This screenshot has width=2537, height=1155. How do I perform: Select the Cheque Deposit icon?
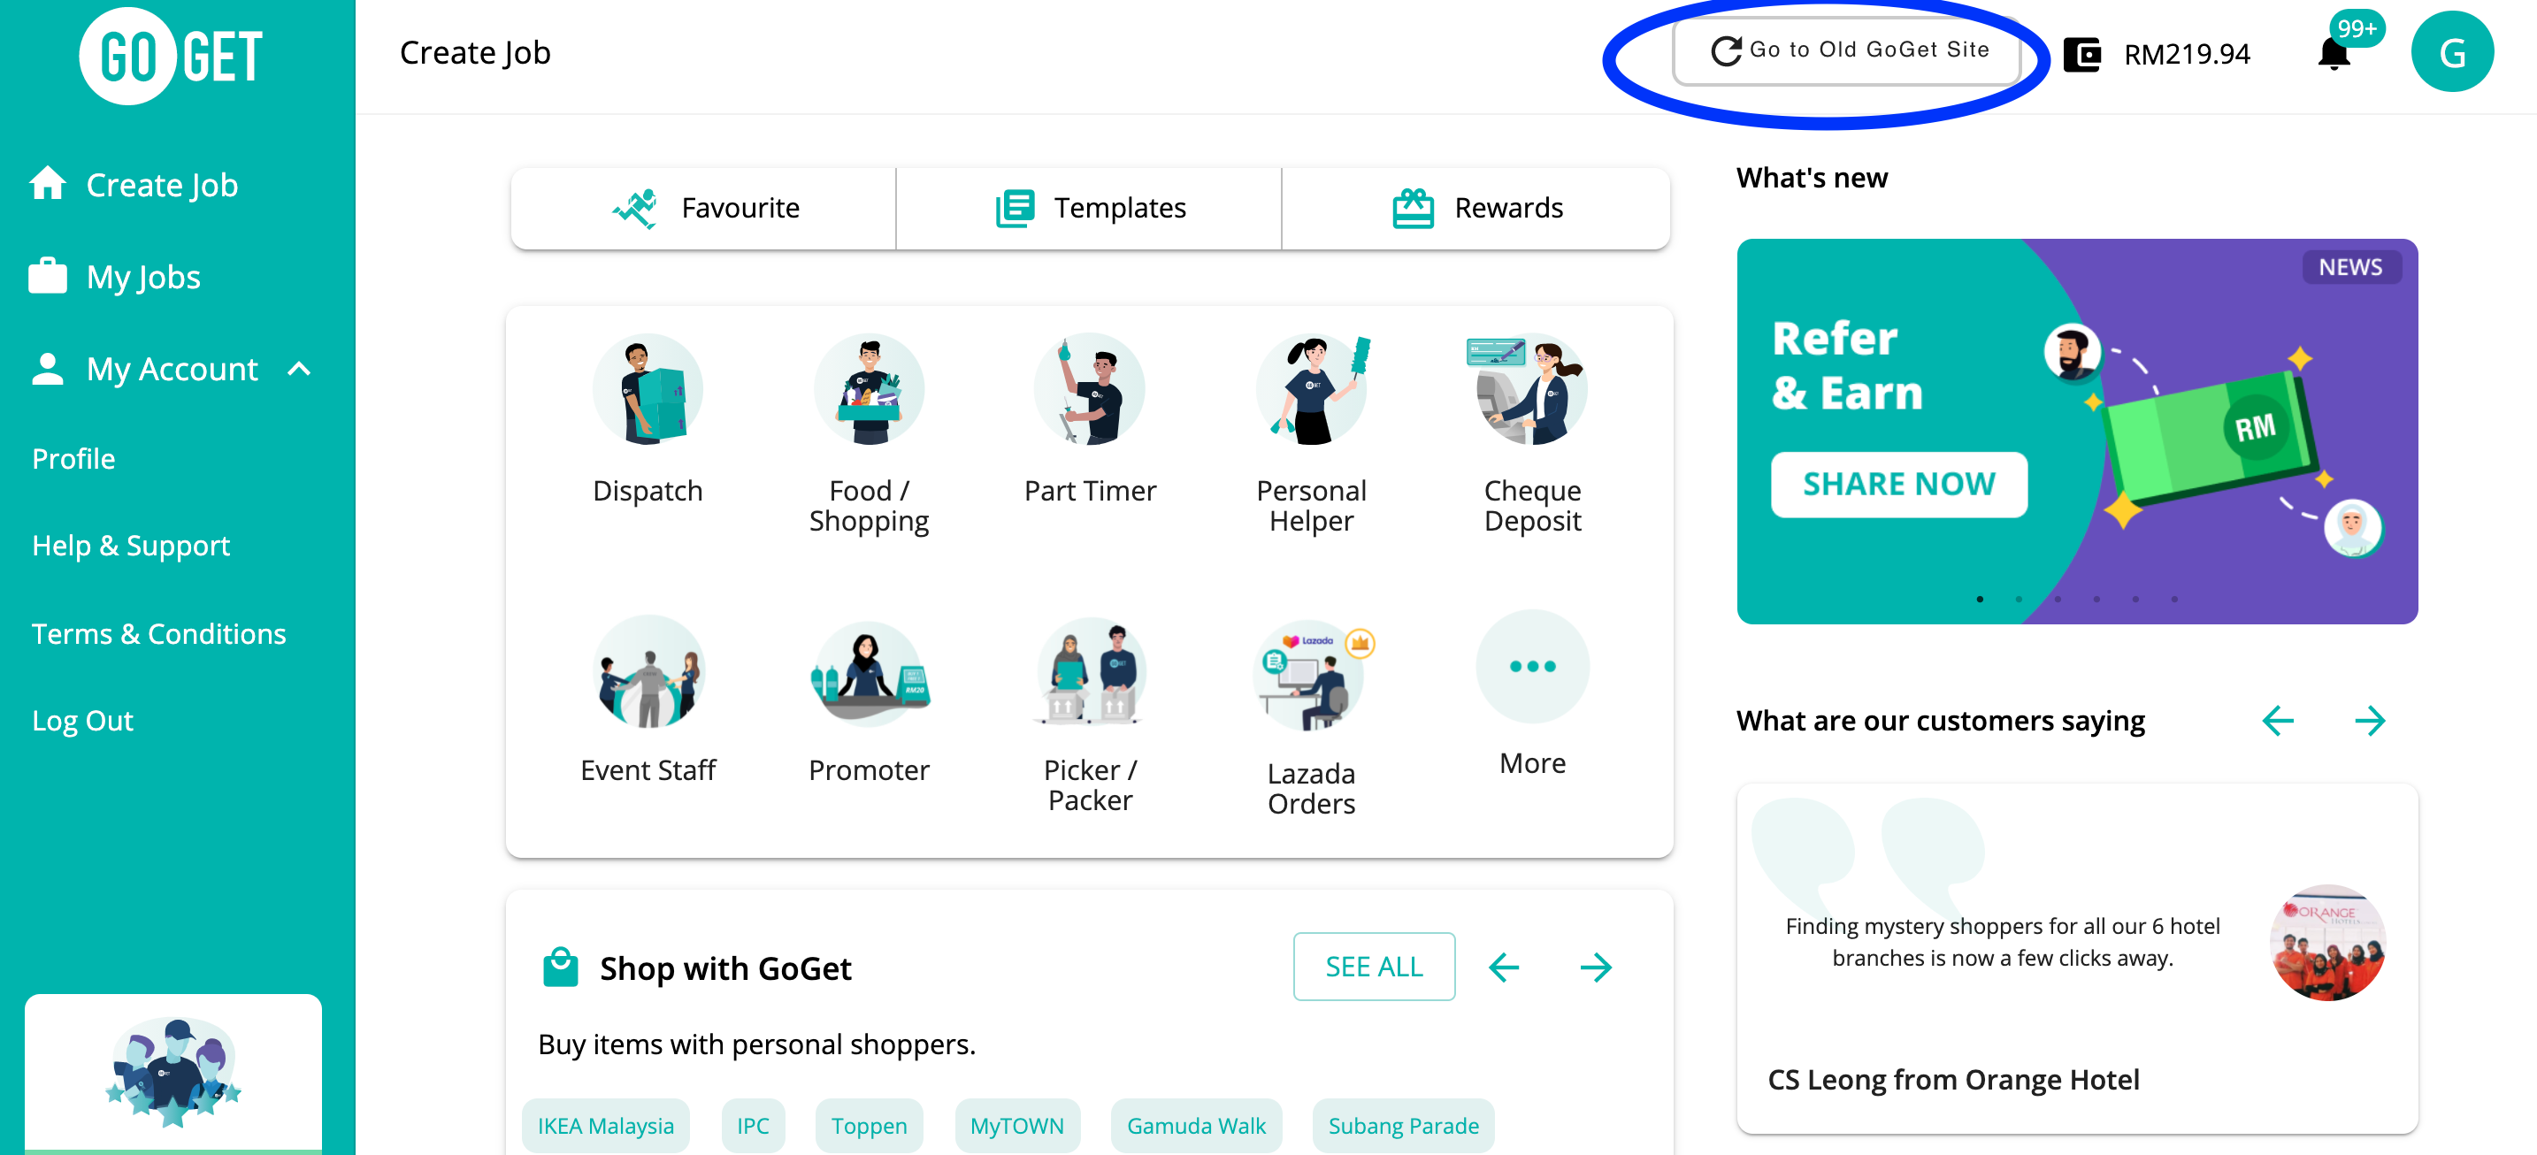pos(1531,391)
